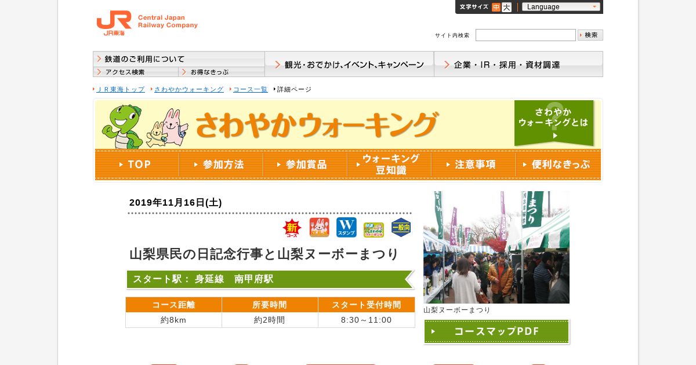Click the blue W スタンプ icon
The image size is (696, 365).
pos(346,228)
